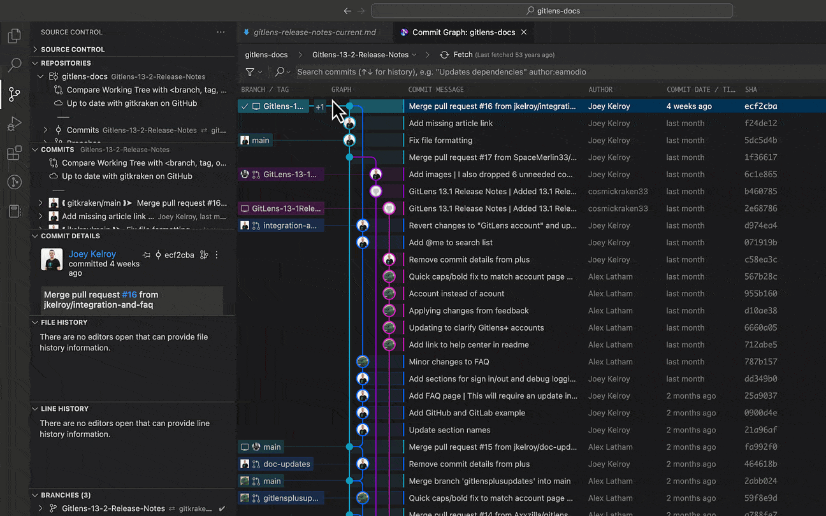Viewport: 826px width, 516px height.
Task: Click the AUTHOR column header
Action: click(x=600, y=90)
